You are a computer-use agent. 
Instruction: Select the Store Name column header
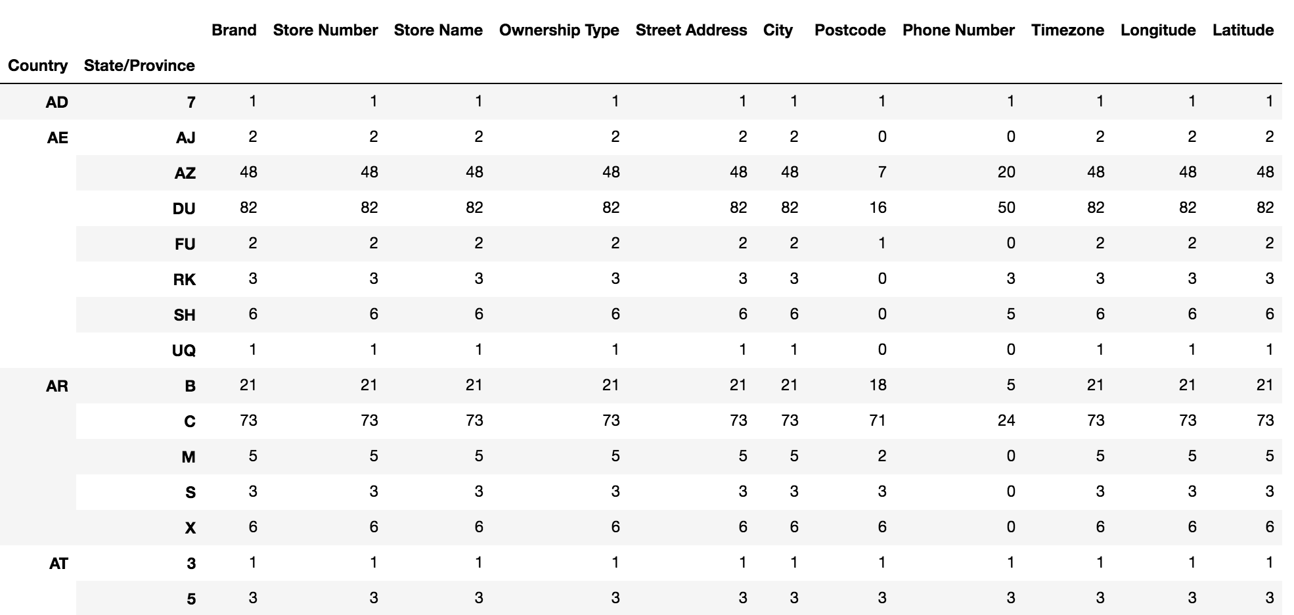coord(438,30)
